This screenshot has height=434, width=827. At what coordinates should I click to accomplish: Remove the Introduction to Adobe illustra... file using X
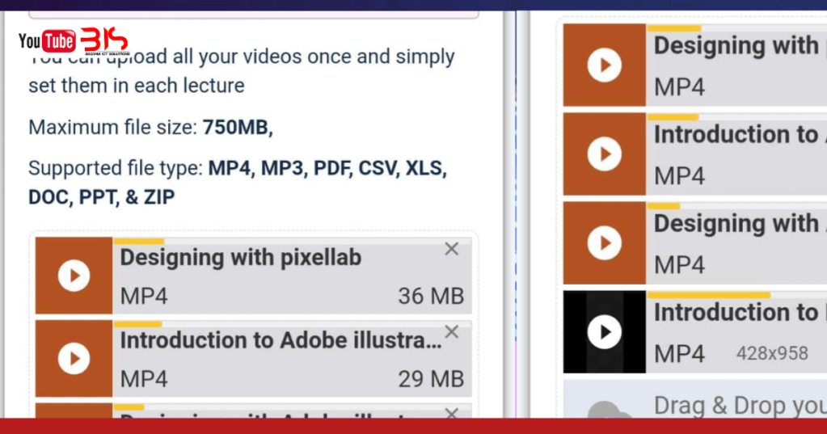(x=452, y=331)
